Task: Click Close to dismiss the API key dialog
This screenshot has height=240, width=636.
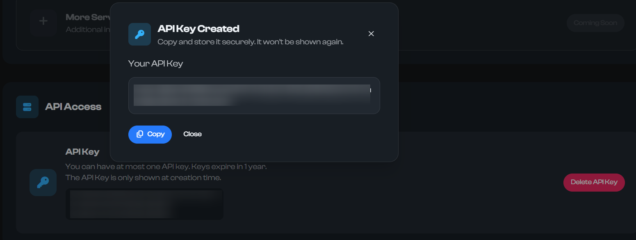Action: 192,134
